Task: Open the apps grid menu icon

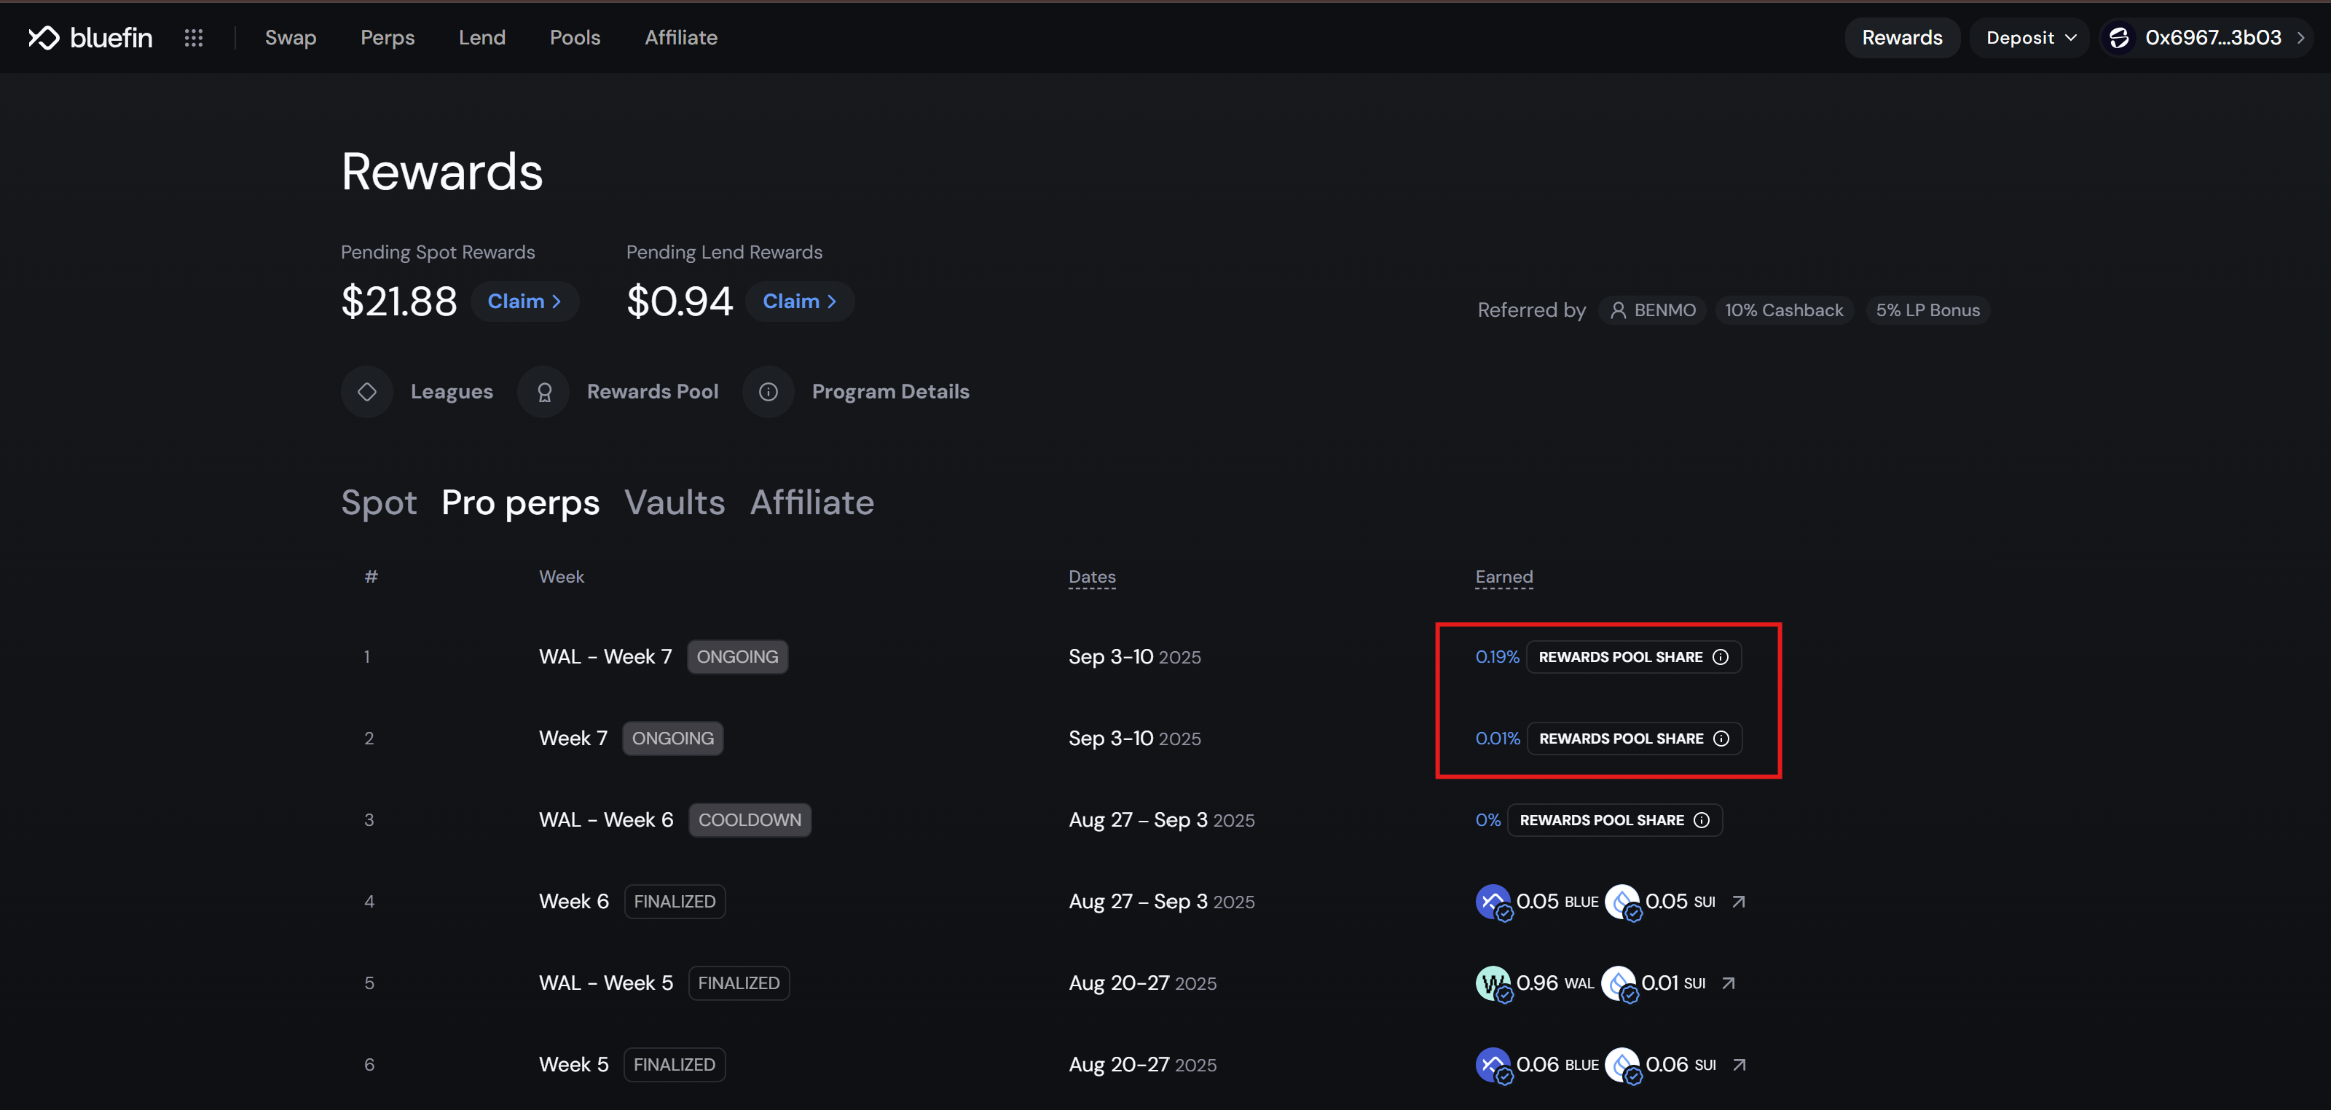Action: [194, 37]
